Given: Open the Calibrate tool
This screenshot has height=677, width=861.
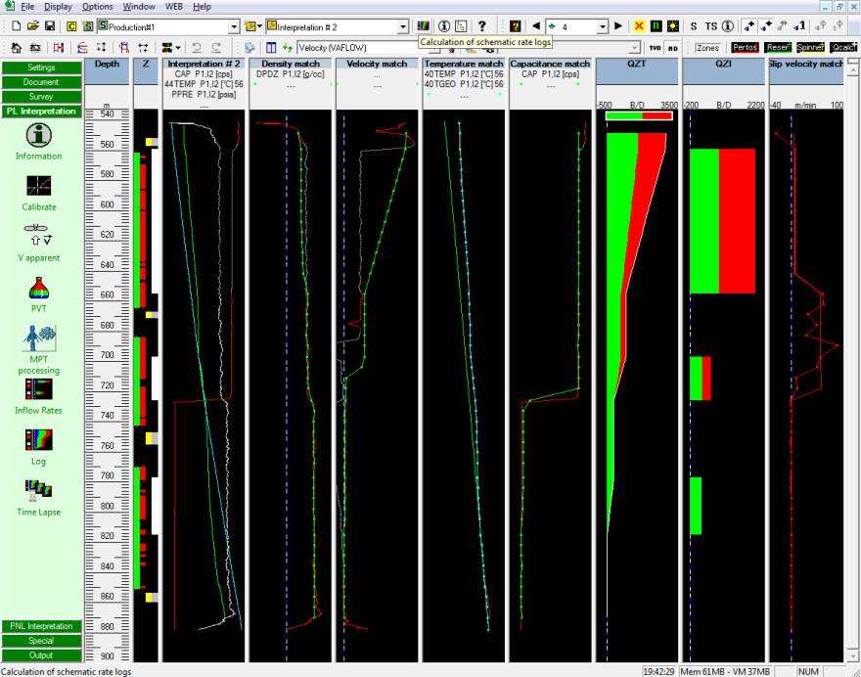Looking at the screenshot, I should [x=39, y=186].
